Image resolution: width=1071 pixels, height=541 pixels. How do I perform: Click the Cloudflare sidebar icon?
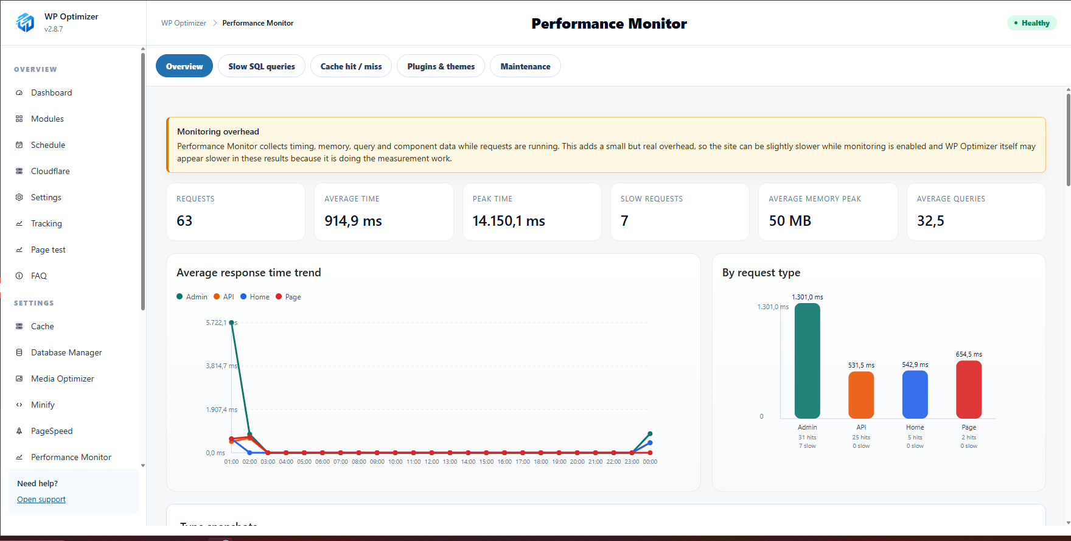click(19, 171)
